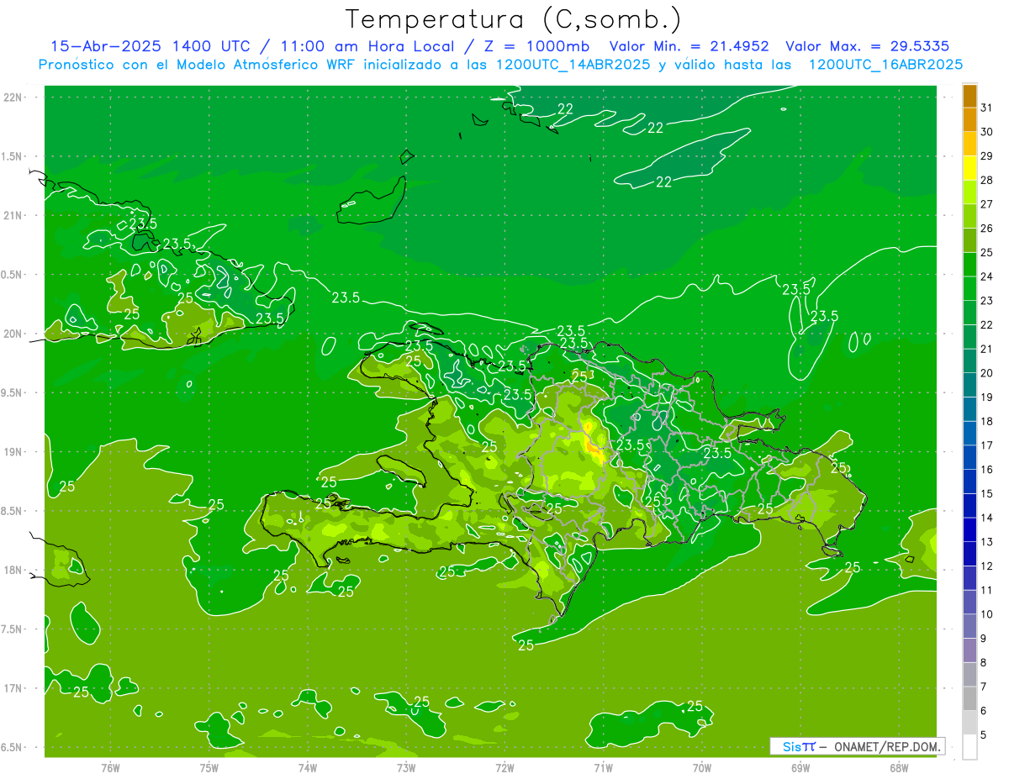Click the "5" label on the colorbar

pos(984,735)
